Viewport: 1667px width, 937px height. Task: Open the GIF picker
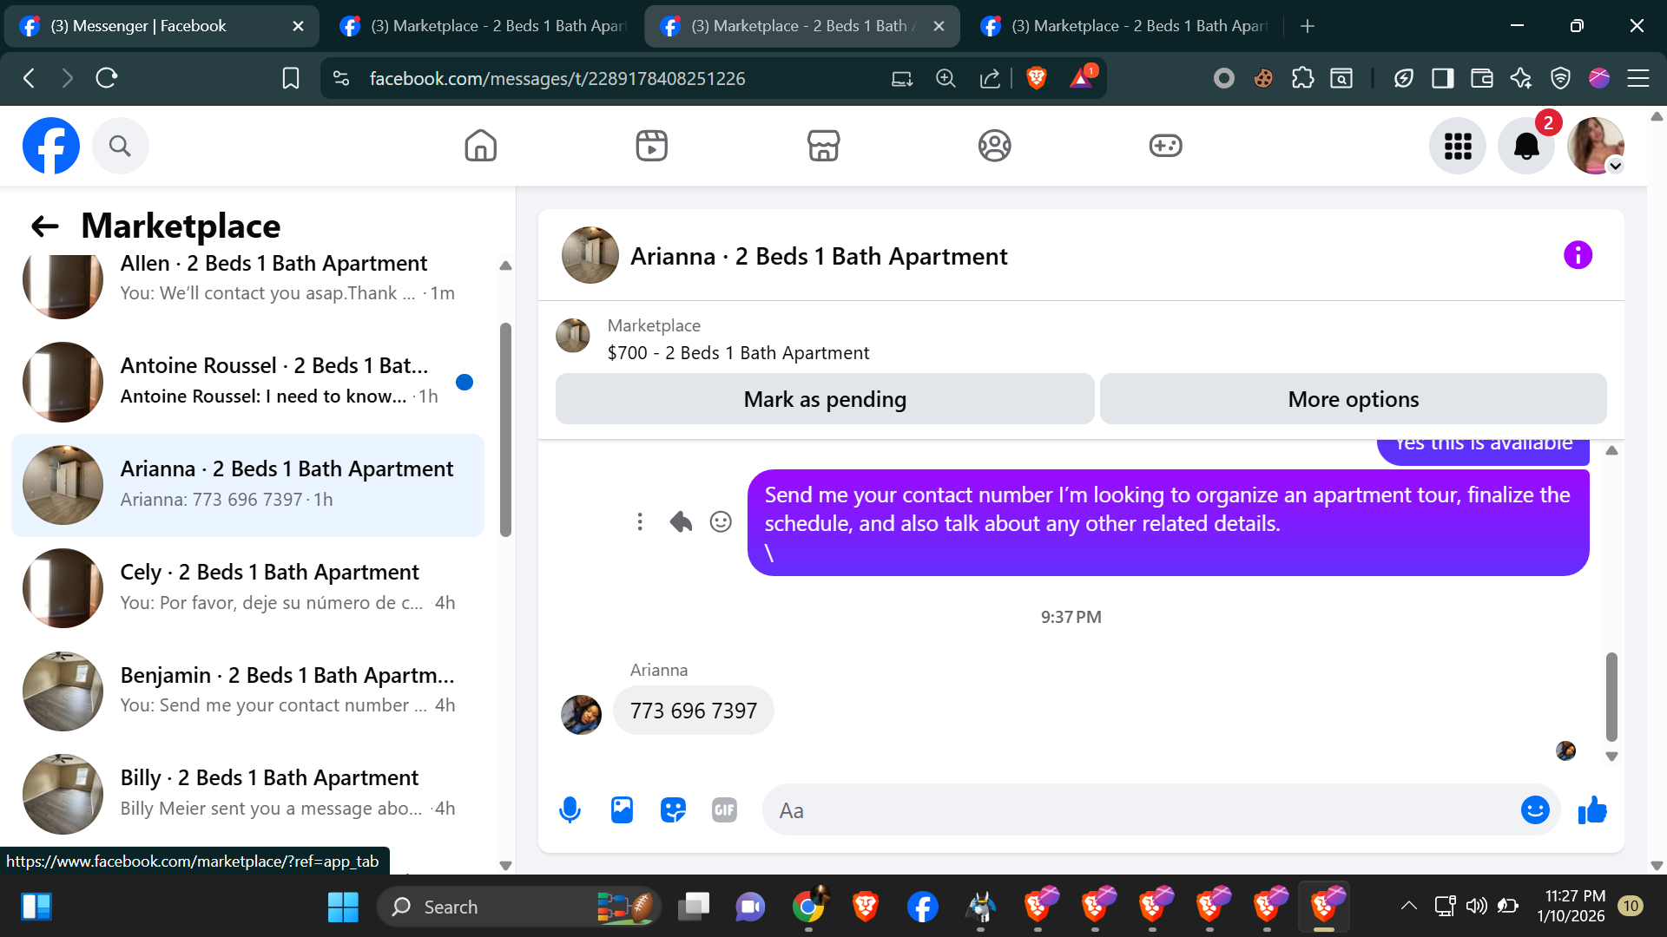724,810
